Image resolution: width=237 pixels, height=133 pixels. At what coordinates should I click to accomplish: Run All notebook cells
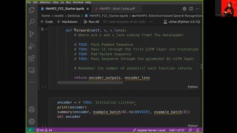pos(91,22)
